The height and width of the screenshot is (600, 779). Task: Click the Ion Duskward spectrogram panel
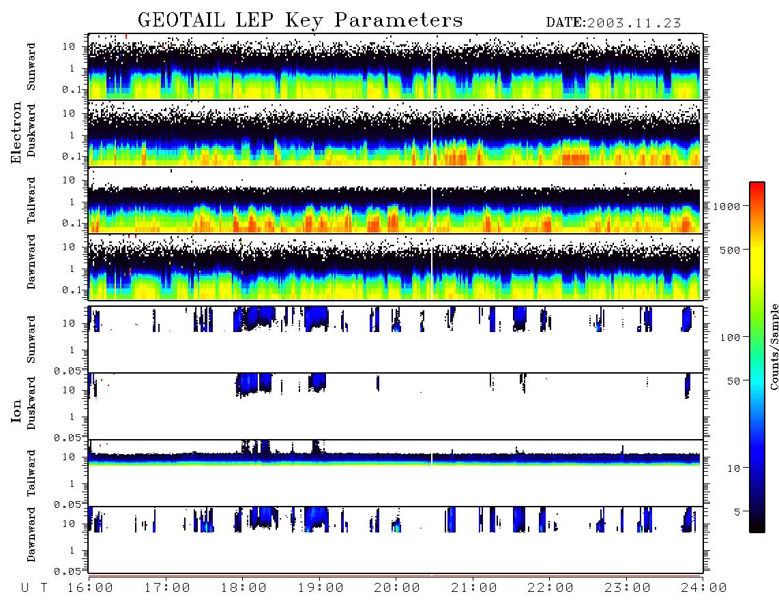[x=396, y=406]
